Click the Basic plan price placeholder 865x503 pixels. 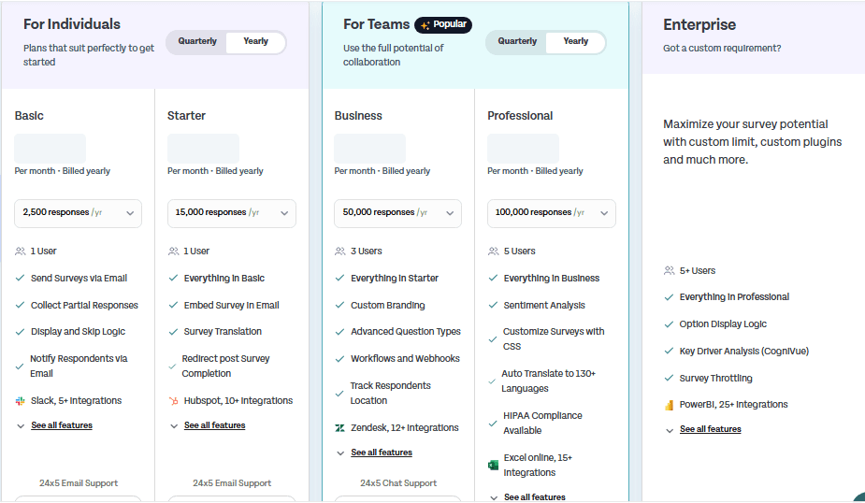tap(50, 148)
